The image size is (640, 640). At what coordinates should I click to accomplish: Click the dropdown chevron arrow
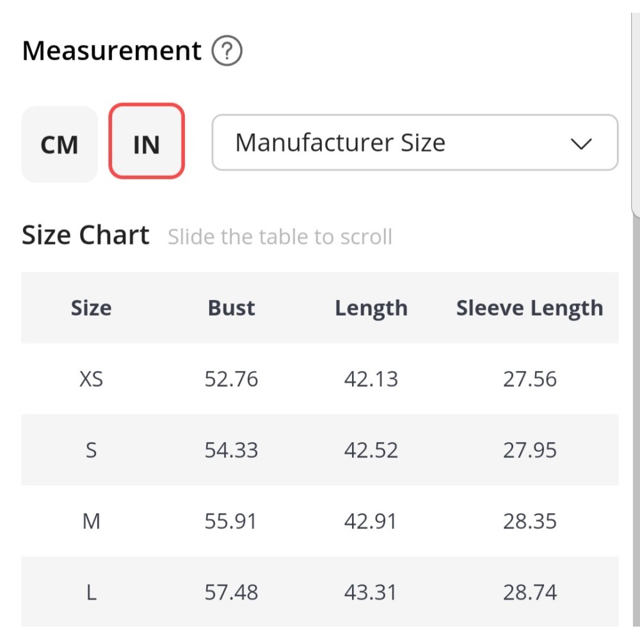pyautogui.click(x=580, y=144)
